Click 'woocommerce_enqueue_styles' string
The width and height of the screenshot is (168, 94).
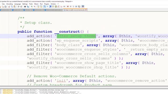[x=87, y=50]
